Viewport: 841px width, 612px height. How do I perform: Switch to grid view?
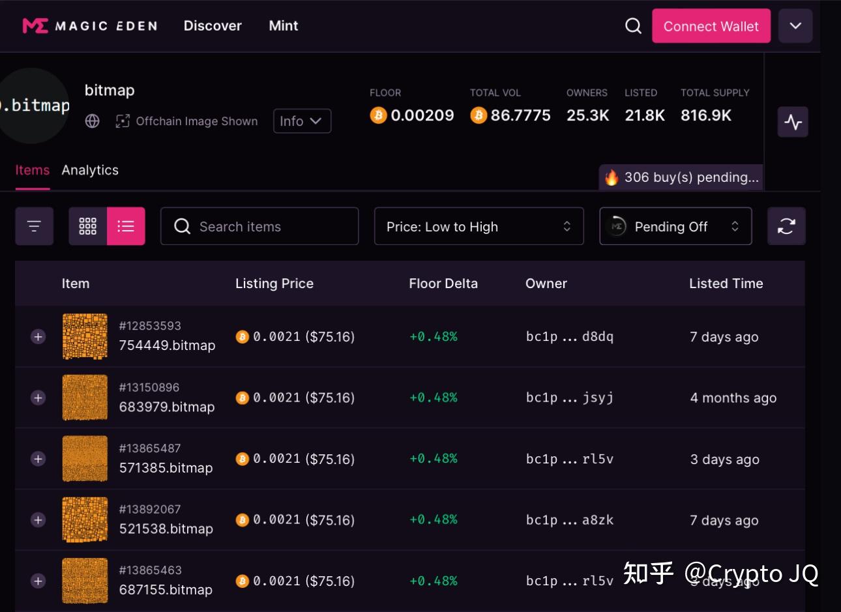88,226
